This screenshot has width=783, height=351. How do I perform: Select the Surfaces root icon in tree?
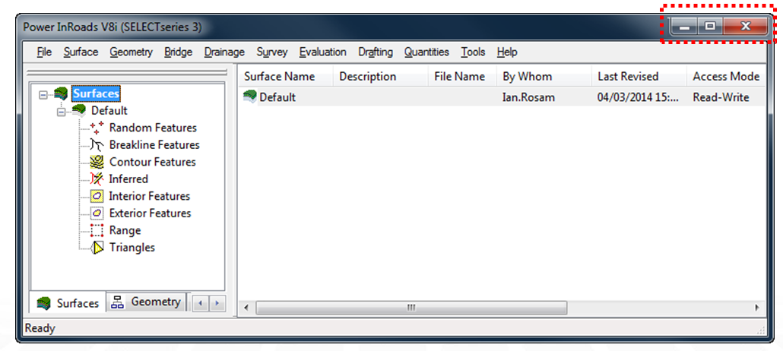(62, 93)
